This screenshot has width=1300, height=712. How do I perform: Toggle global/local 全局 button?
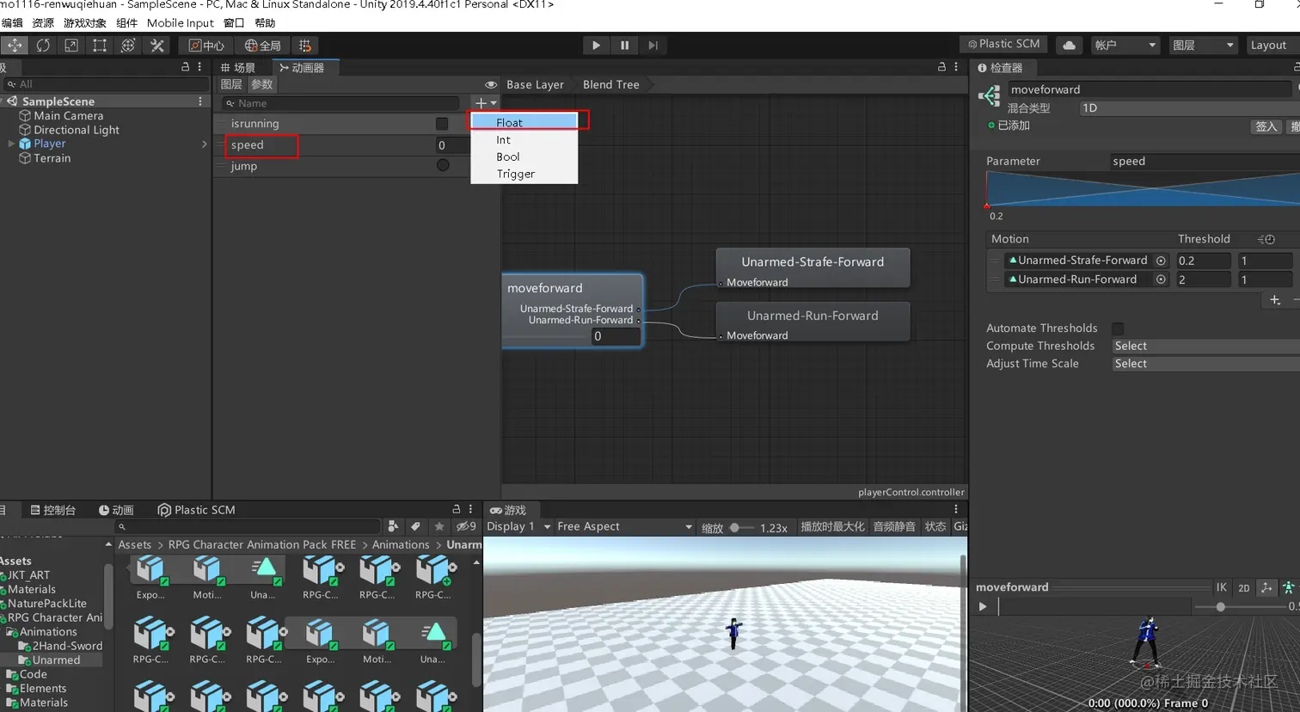[x=262, y=46]
